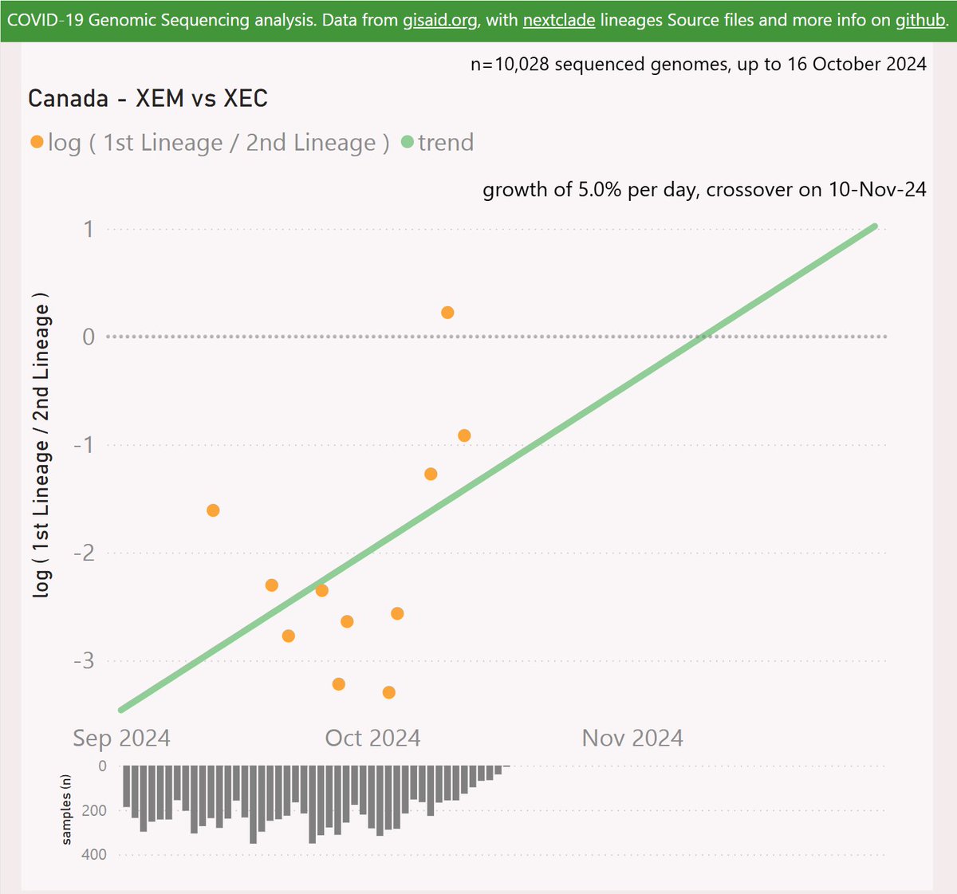This screenshot has height=894, width=957.
Task: Click the '400' label on samples axis
Action: click(x=93, y=855)
